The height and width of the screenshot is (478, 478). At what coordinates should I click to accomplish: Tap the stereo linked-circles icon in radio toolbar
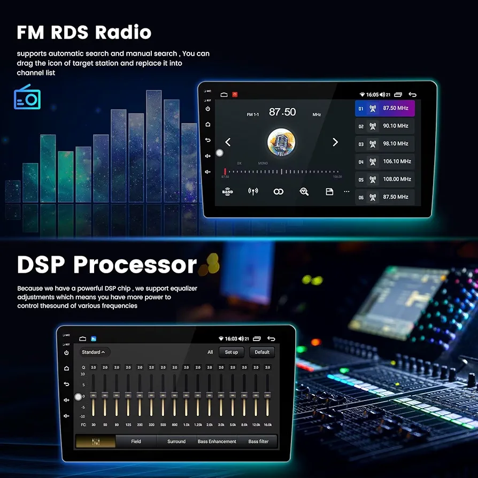[278, 191]
